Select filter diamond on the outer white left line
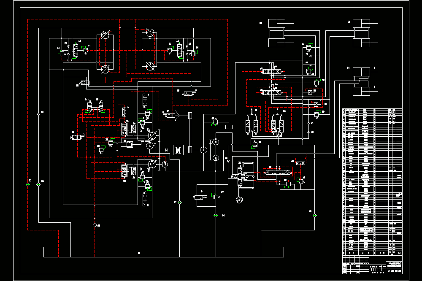 click(x=38, y=185)
